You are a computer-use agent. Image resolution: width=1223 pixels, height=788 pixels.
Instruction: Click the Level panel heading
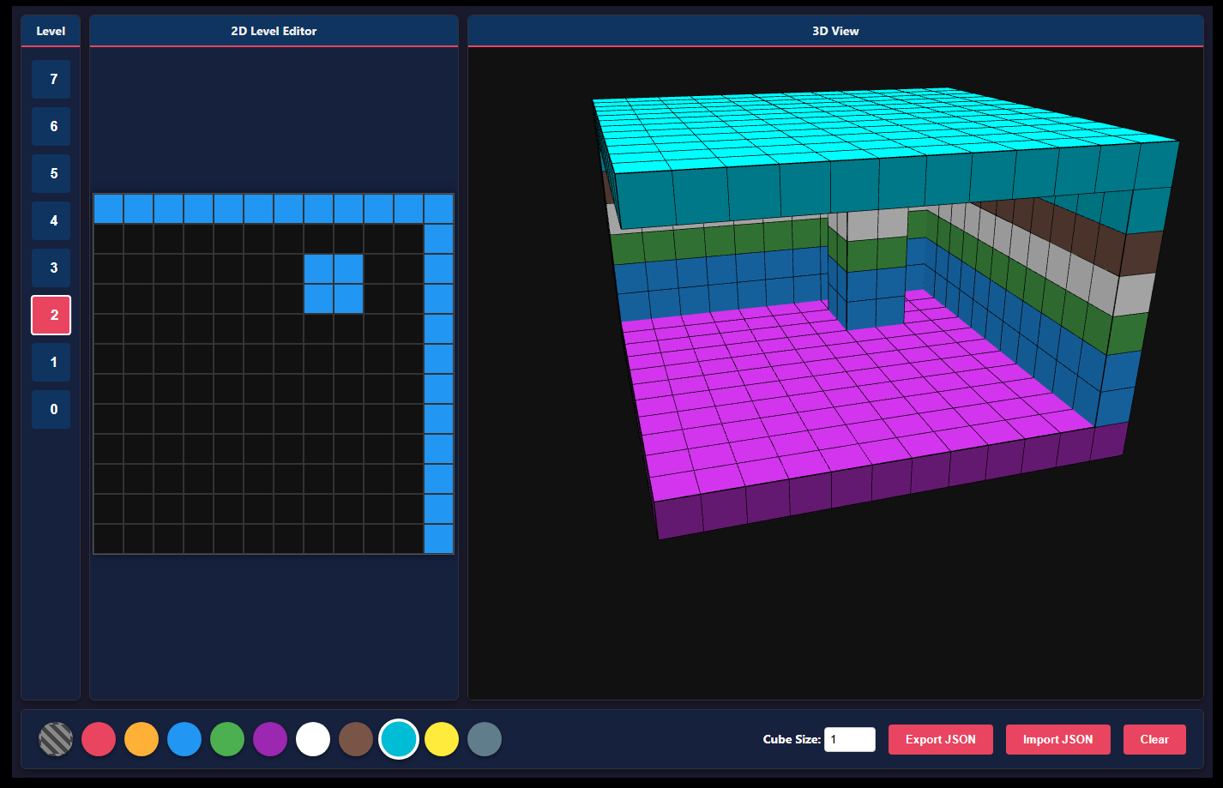point(51,31)
